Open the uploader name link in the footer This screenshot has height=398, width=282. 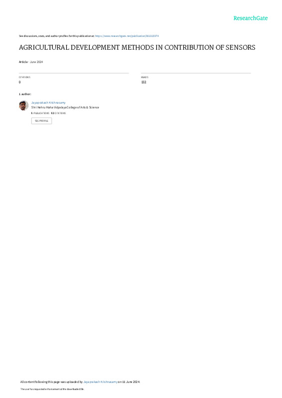[101, 382]
